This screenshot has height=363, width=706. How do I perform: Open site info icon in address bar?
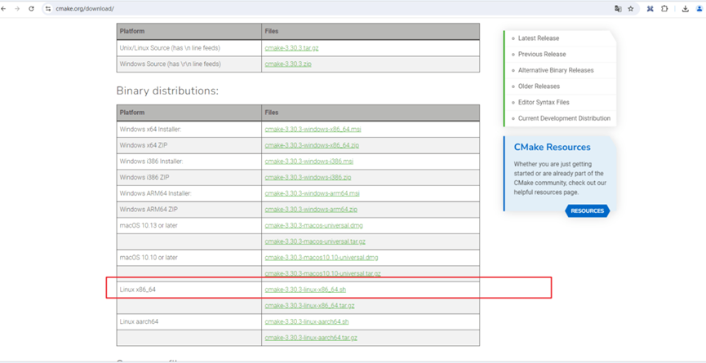pos(48,8)
